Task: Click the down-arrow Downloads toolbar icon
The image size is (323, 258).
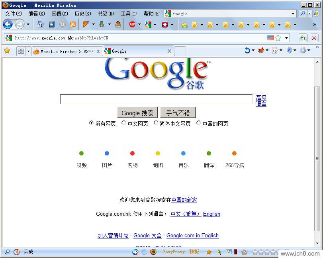Action: (x=102, y=24)
